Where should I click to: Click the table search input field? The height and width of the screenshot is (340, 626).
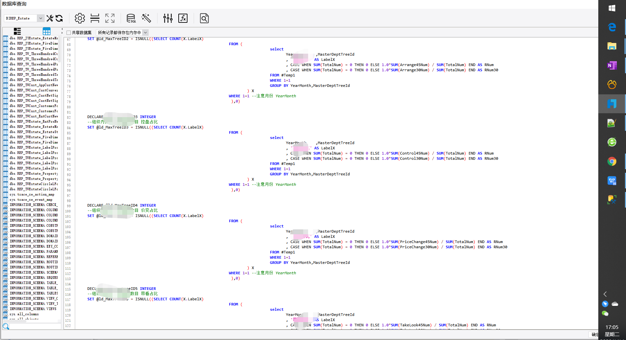(35, 326)
